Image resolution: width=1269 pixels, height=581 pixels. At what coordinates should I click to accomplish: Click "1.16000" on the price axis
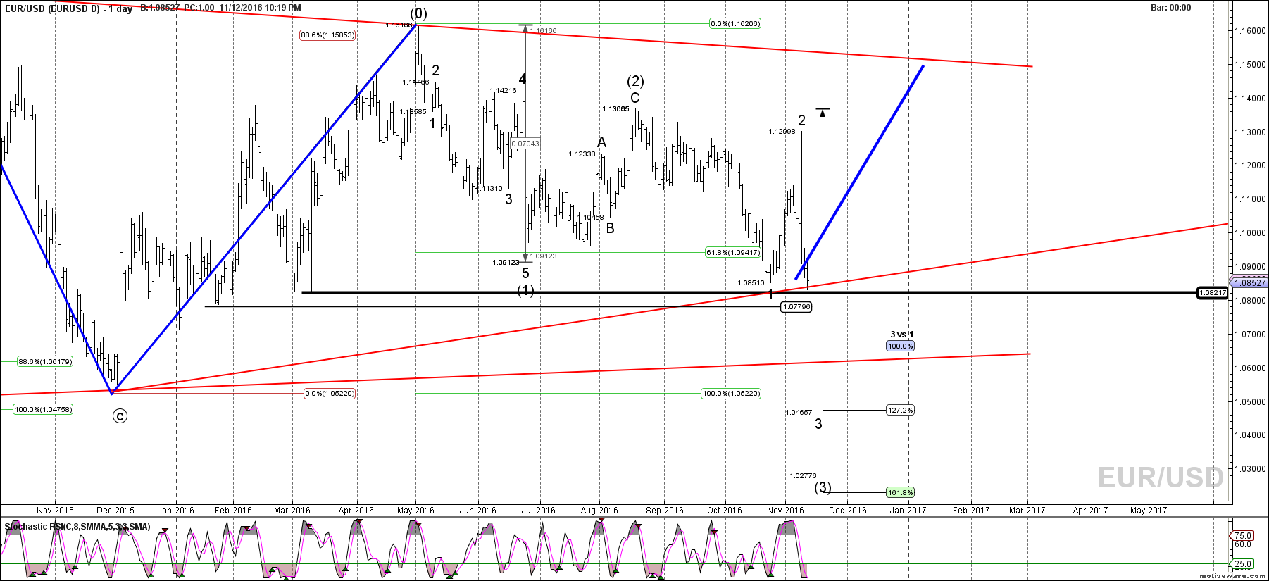(1250, 31)
